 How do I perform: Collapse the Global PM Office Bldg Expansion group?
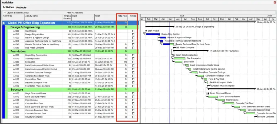[x=4, y=23]
